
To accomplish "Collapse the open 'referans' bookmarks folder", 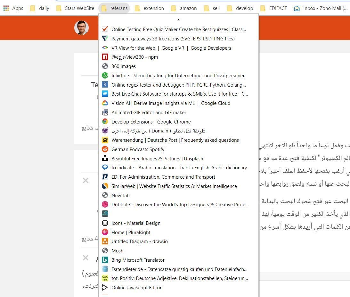I will (x=114, y=8).
